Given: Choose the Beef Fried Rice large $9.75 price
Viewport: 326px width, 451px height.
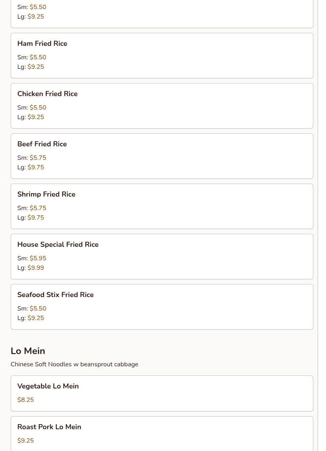Looking at the screenshot, I should 36,167.
